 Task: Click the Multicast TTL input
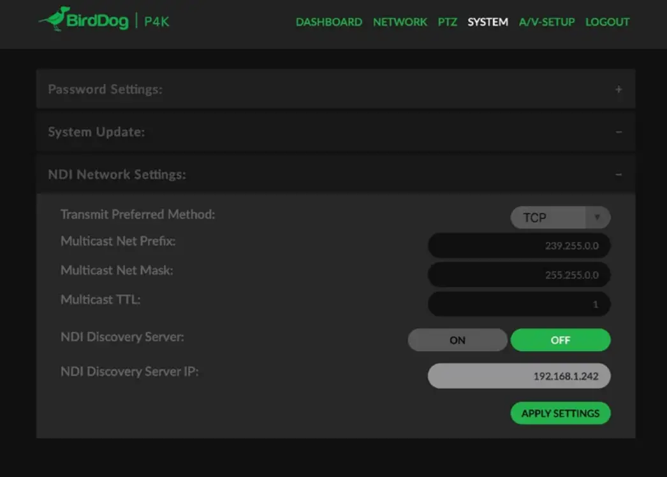click(518, 304)
